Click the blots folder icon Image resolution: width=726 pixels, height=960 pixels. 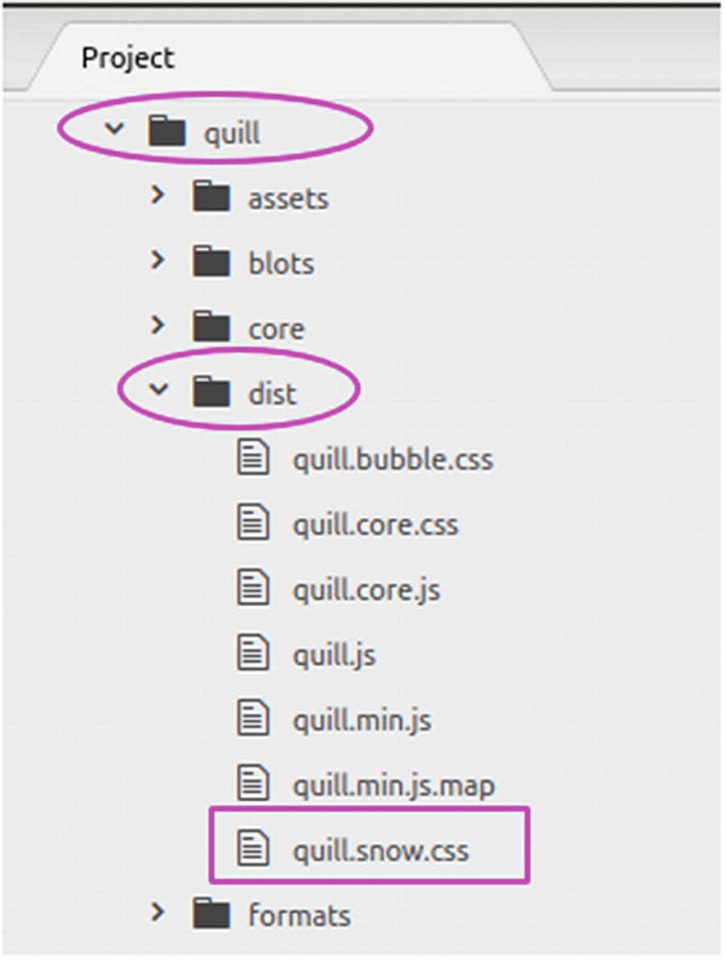(212, 263)
